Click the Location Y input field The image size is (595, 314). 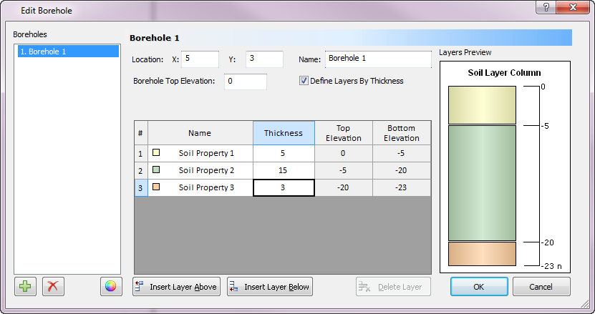coord(264,59)
